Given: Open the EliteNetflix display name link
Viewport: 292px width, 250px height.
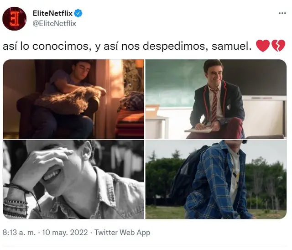Looking at the screenshot, I should 52,13.
